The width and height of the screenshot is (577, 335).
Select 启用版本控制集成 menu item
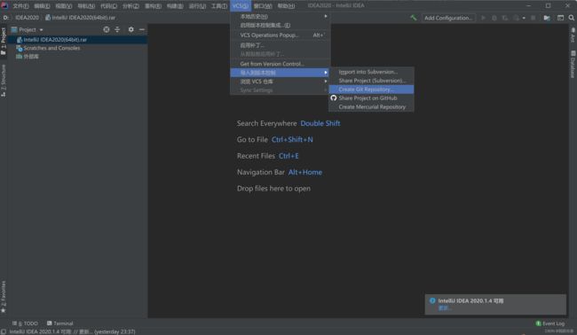(280, 26)
